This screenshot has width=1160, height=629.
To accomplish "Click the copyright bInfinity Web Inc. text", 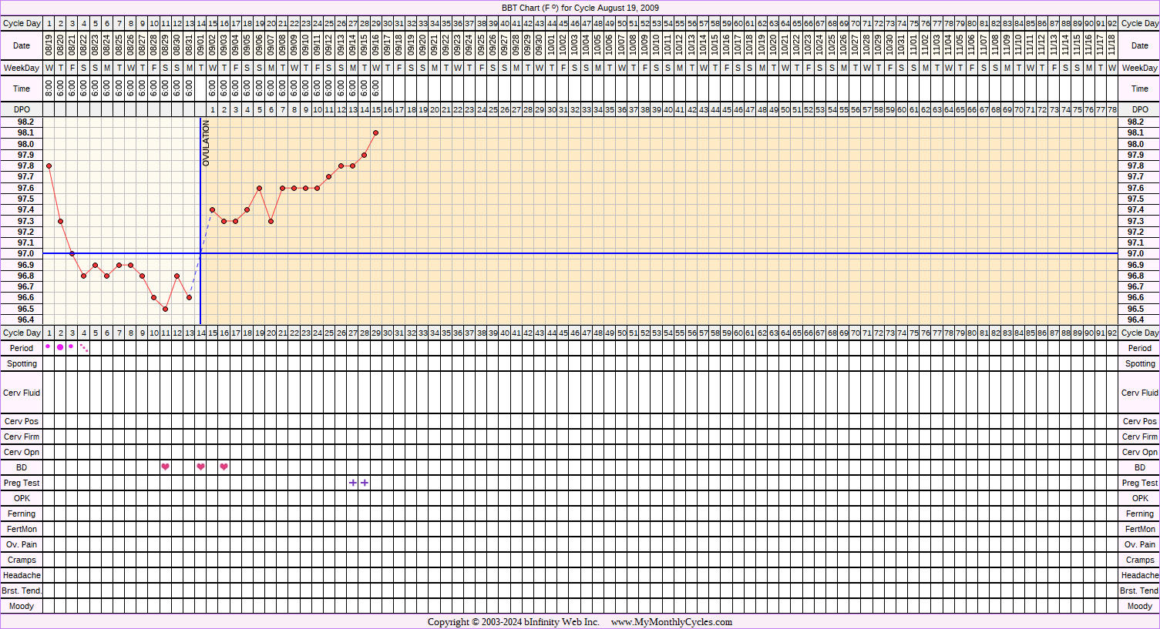I will pos(513,622).
